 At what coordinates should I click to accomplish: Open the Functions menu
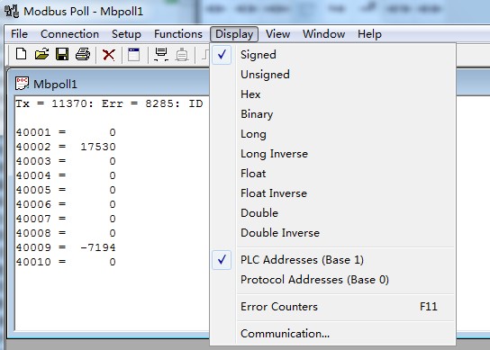178,33
